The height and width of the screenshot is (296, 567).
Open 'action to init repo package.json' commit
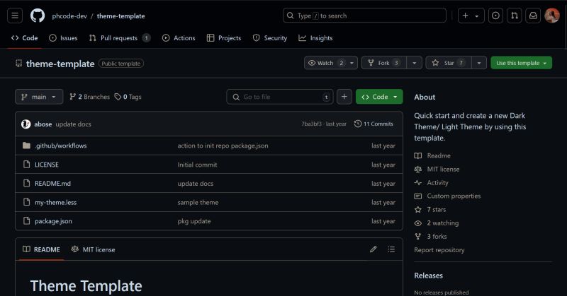point(223,146)
